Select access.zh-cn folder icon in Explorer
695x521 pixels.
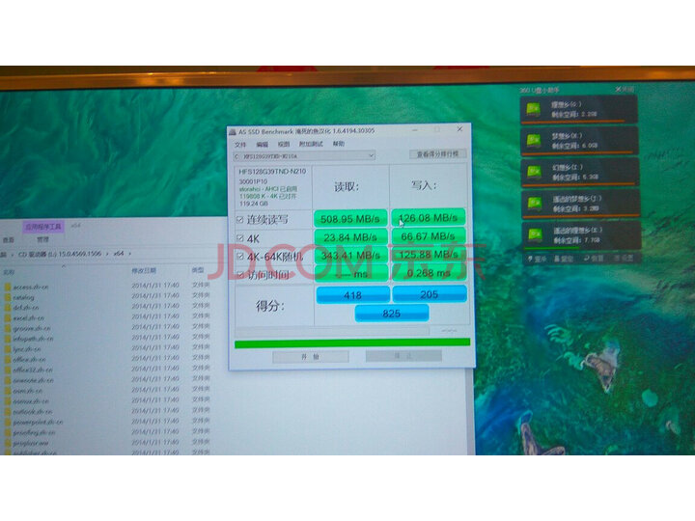[x=7, y=288]
